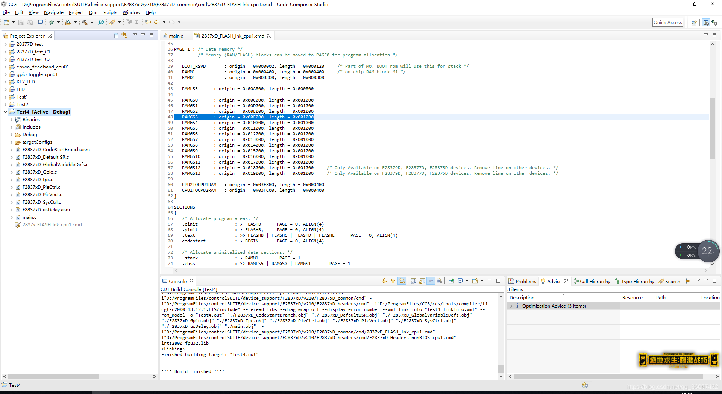Expand the Debug folder in Test4
The image size is (722, 394).
click(11, 135)
